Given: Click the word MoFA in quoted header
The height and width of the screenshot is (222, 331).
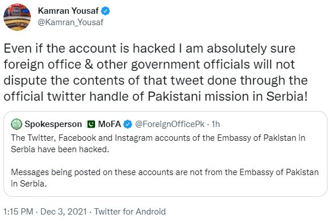Looking at the screenshot, I should point(109,124).
